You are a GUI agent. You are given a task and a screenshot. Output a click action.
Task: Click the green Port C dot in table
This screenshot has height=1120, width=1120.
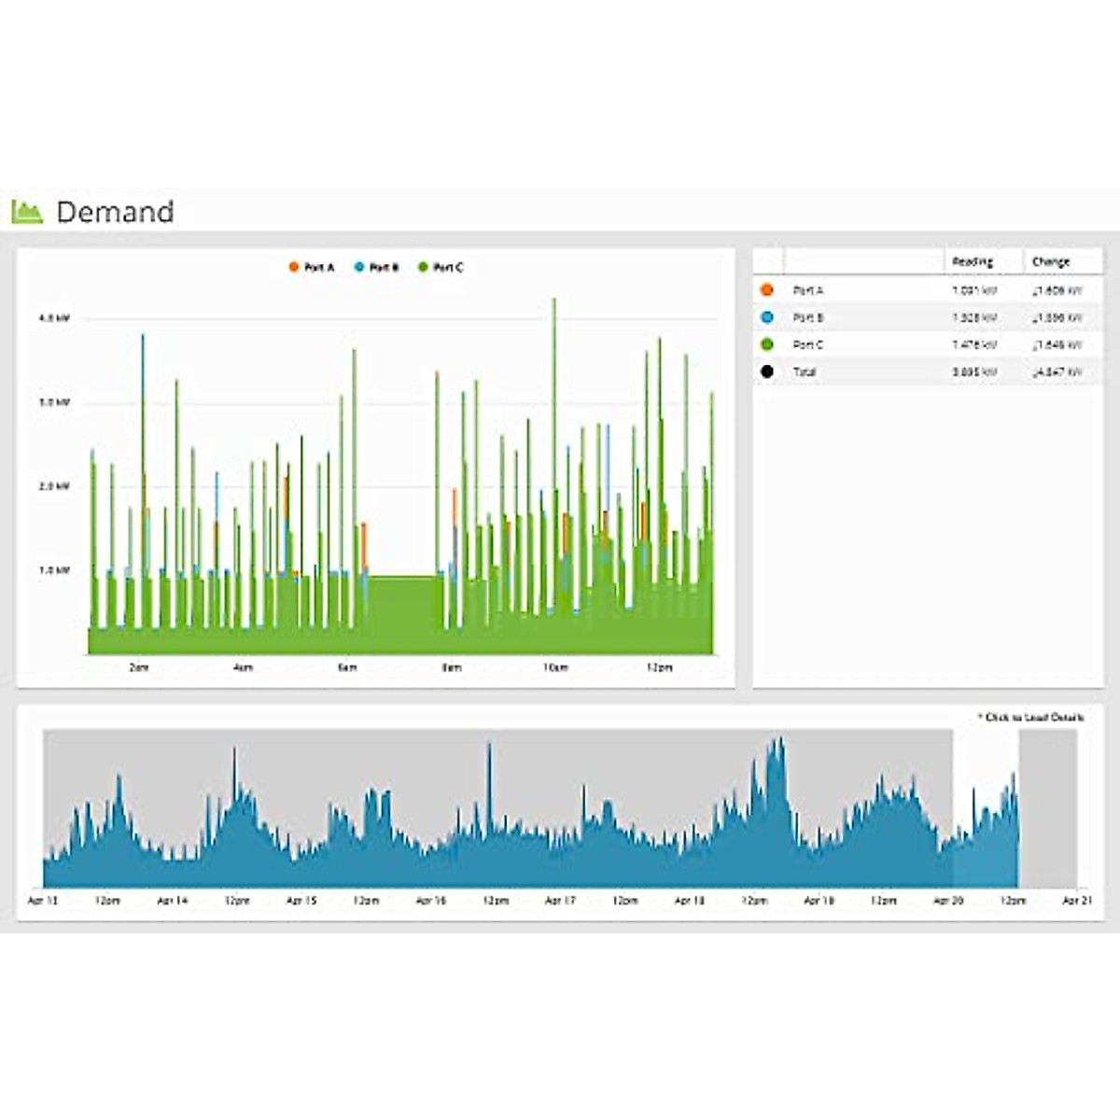767,344
